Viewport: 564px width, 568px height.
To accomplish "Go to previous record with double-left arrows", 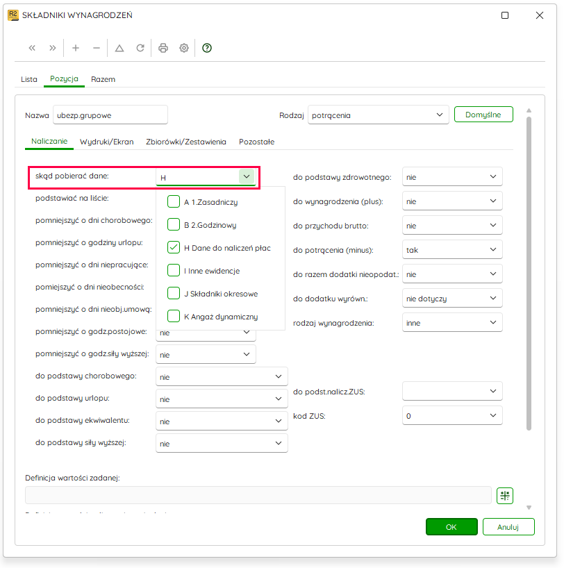I will 32,48.
